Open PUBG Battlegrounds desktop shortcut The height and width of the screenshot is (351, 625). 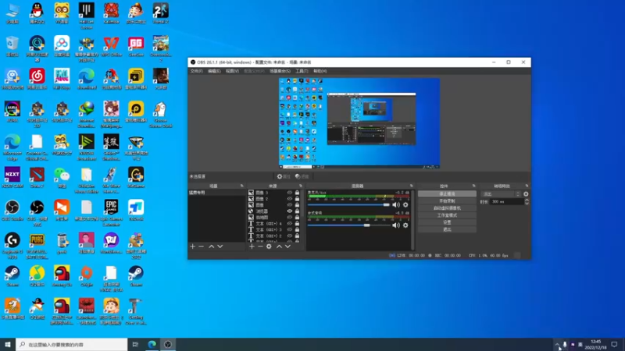click(x=37, y=246)
